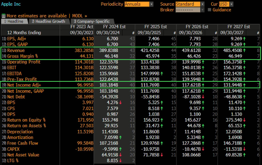Select the Periodicity Annuals field
Image resolution: width=262 pixels, height=165 pixels.
coord(137,4)
